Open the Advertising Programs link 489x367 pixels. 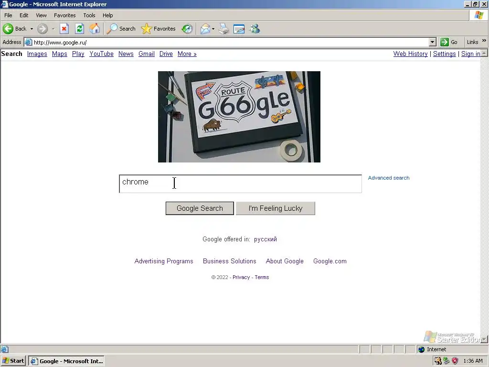[x=164, y=261]
